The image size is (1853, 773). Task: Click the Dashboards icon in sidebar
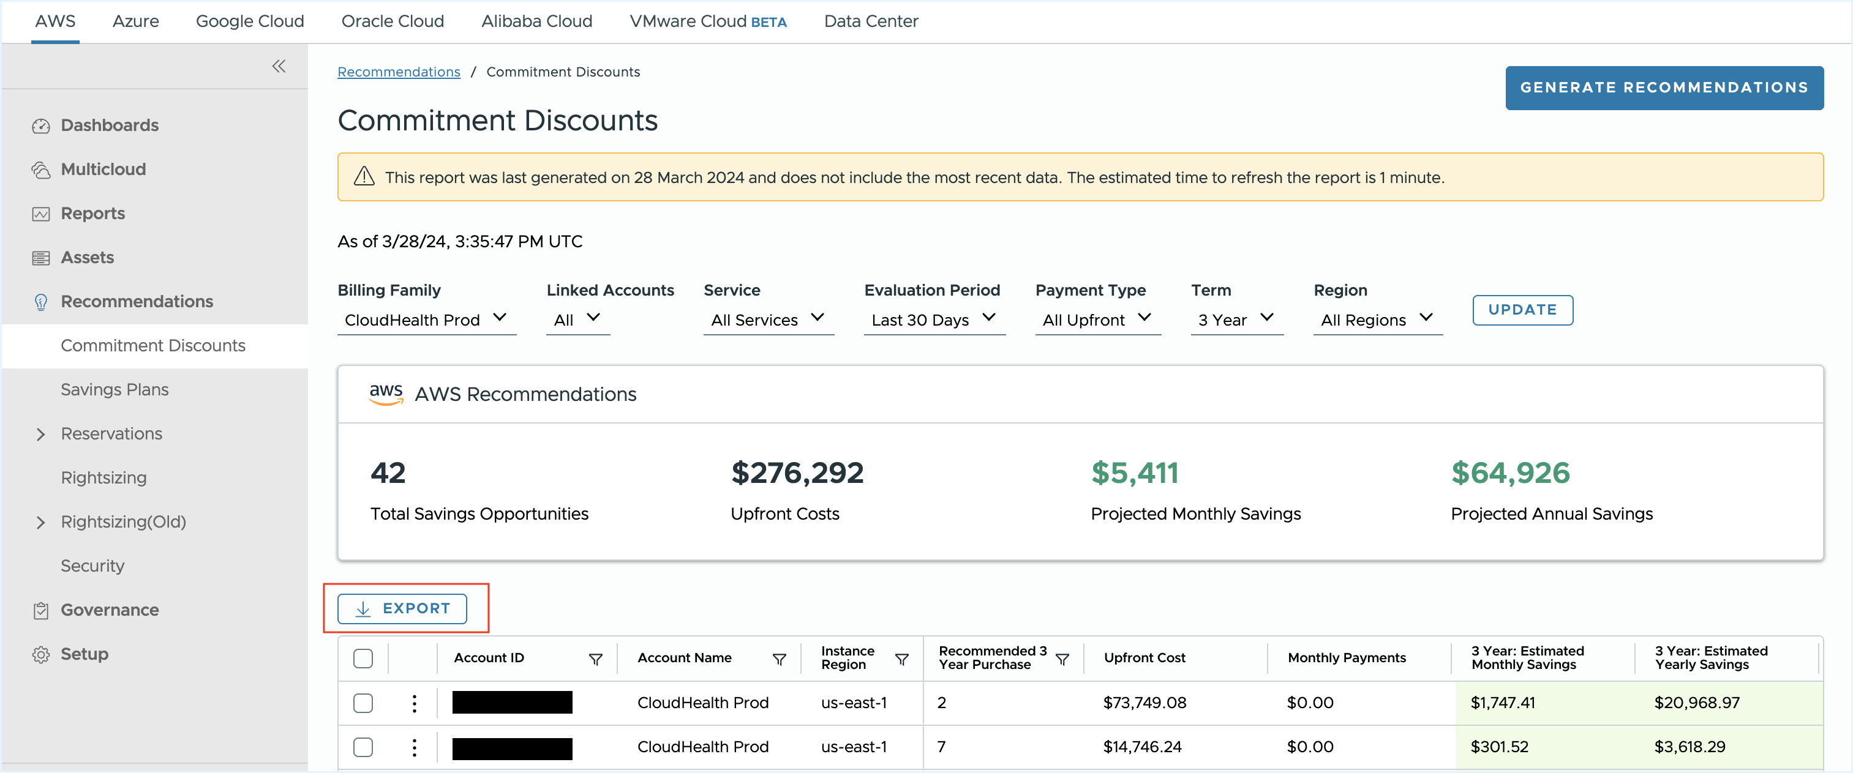pyautogui.click(x=42, y=124)
